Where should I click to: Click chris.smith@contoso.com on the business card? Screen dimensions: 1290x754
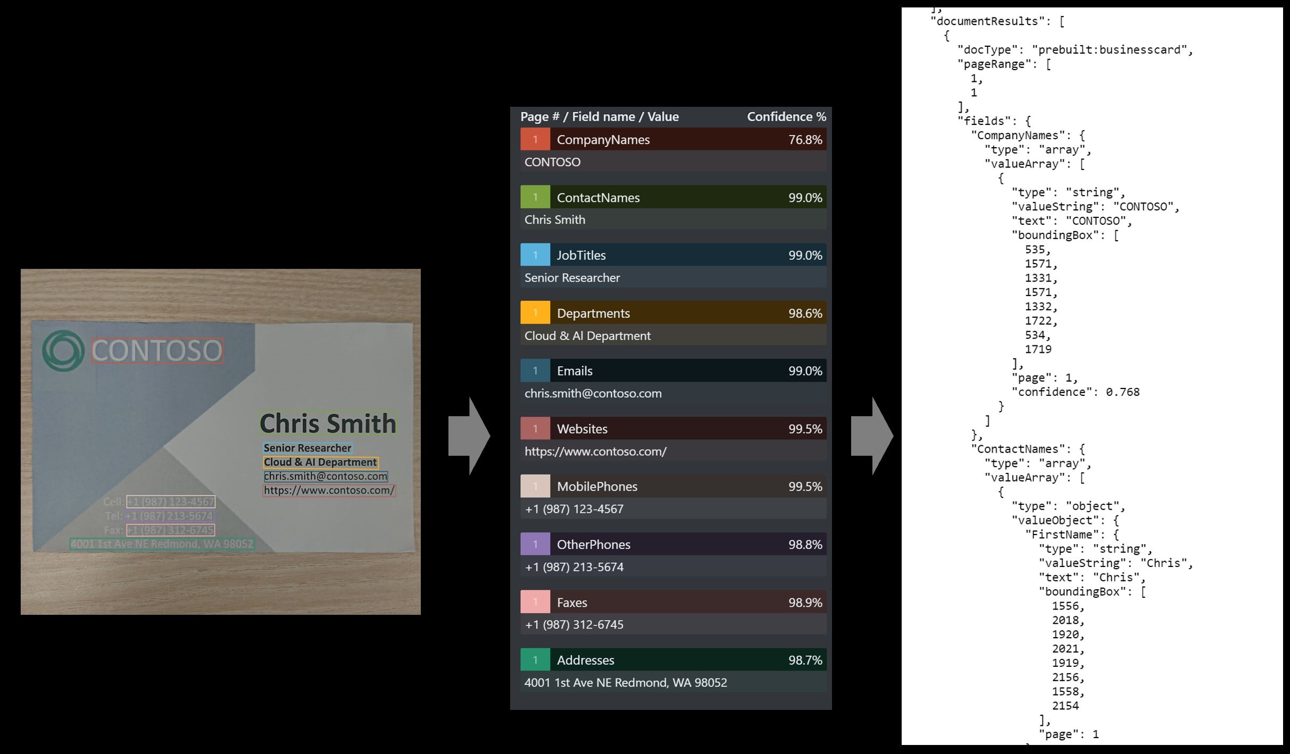(x=326, y=476)
